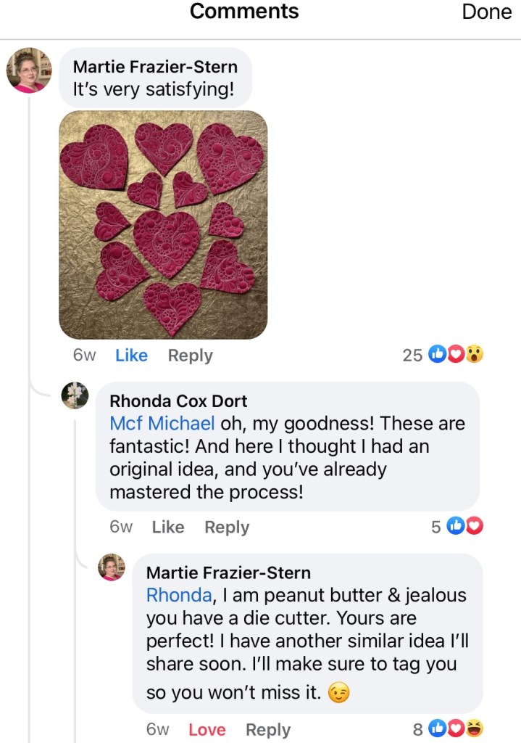The image size is (521, 743).
Task: Tap the wow emoji on photo comment reactions
Action: [475, 355]
